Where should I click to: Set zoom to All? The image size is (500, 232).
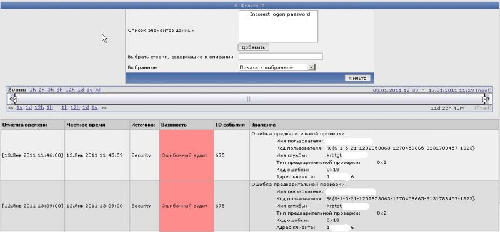point(98,90)
